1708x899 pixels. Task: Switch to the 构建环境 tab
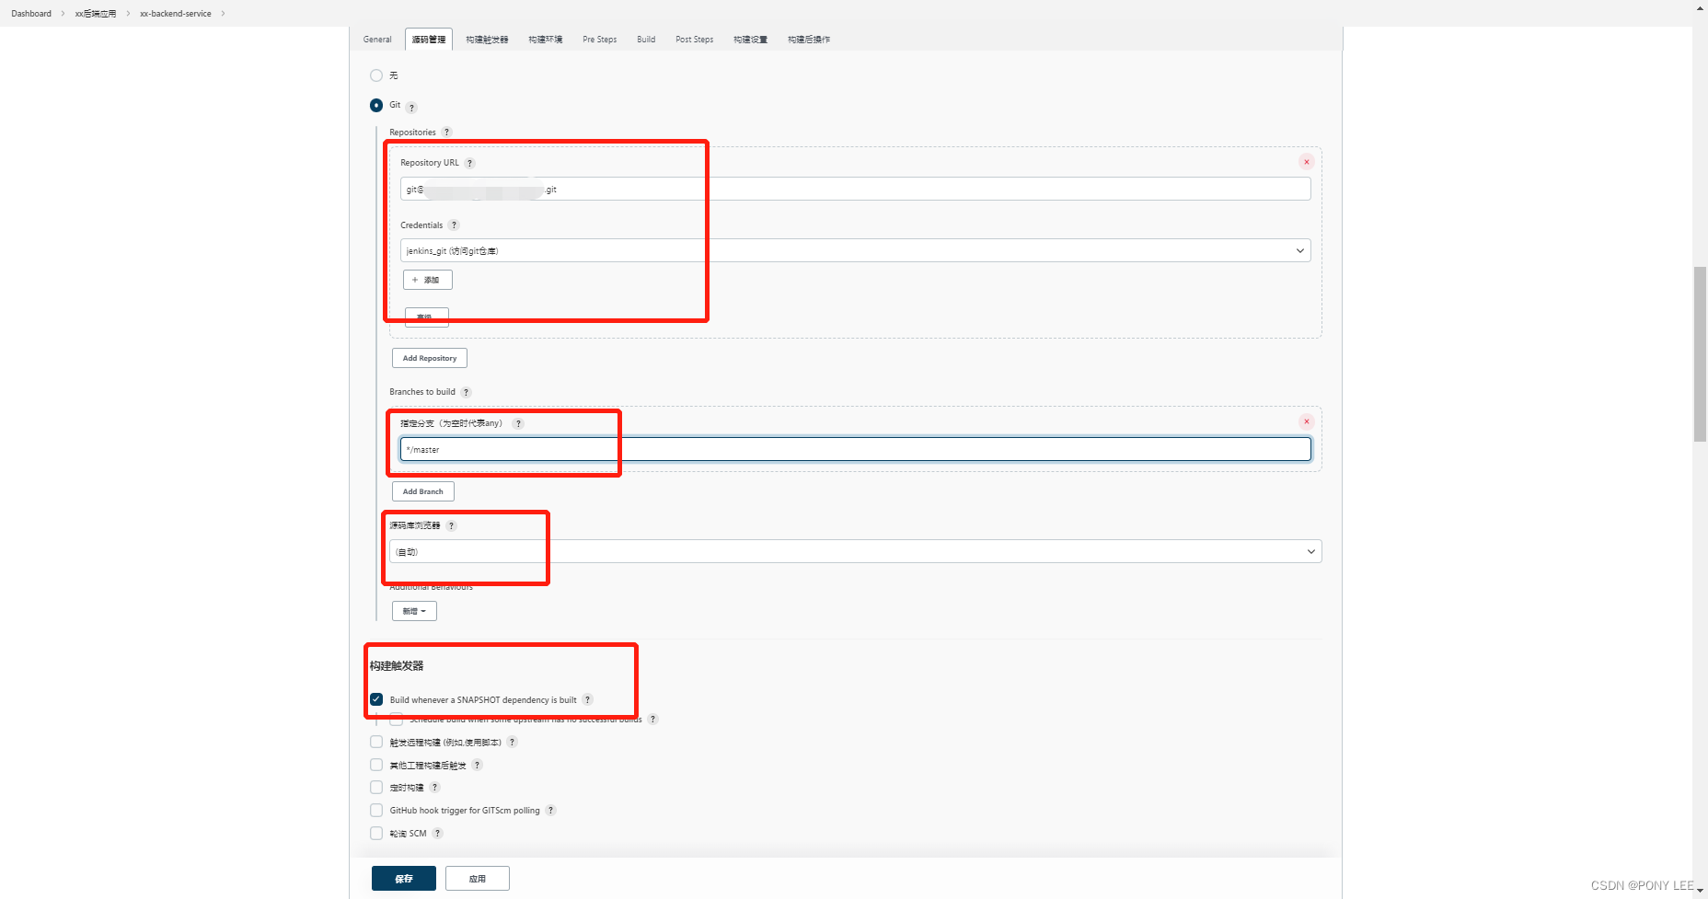(546, 40)
